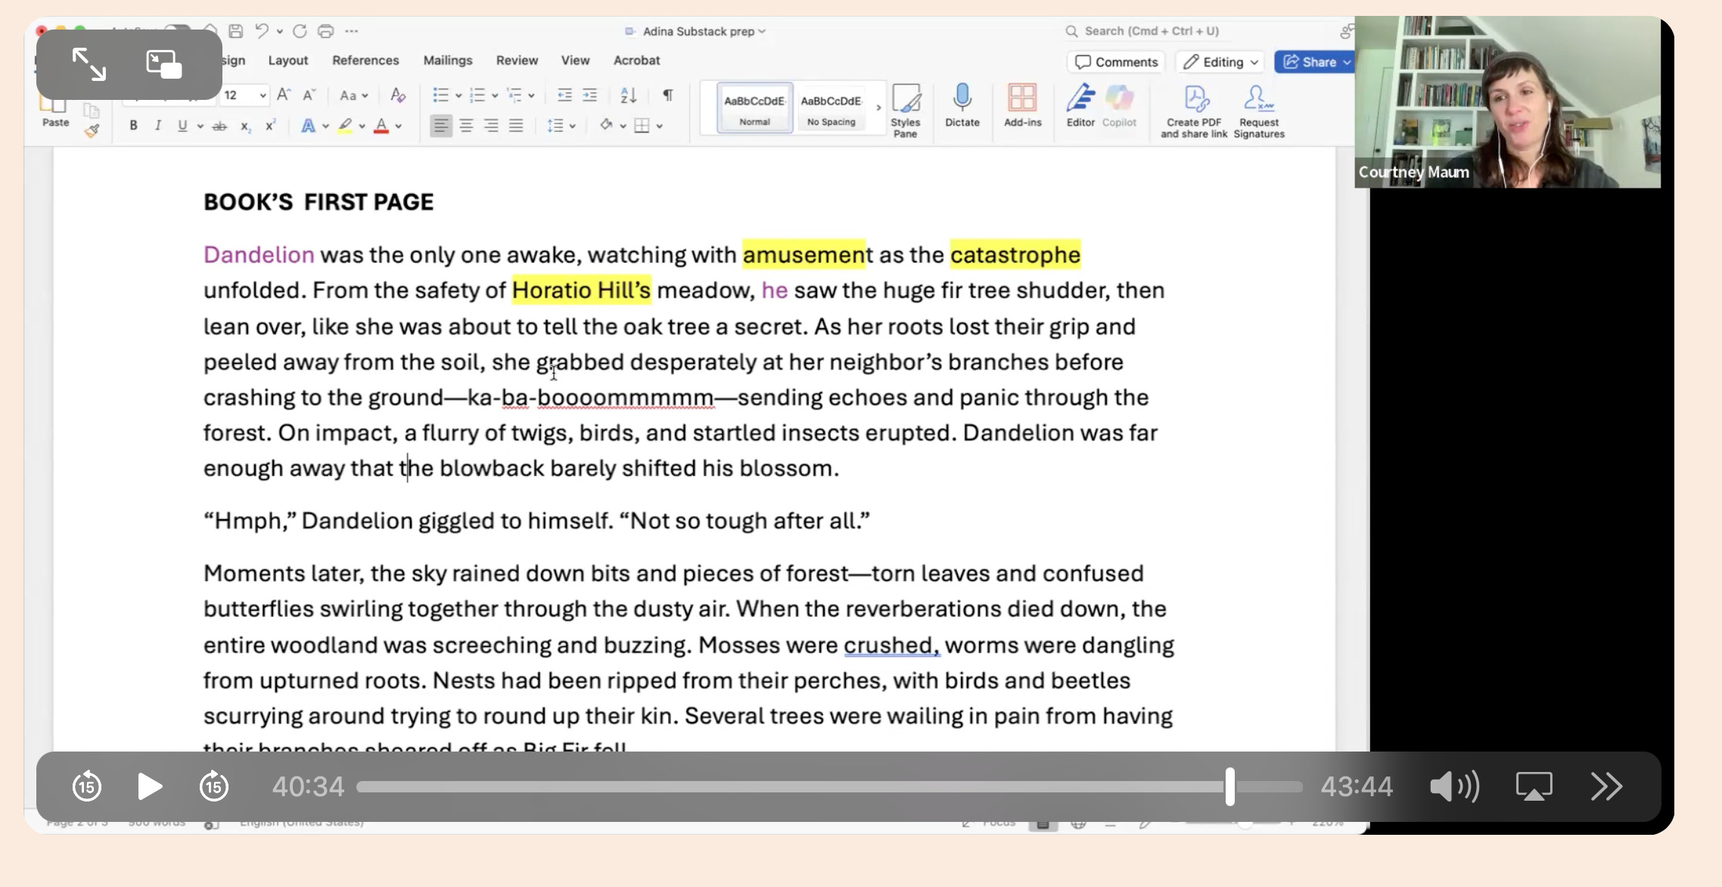
Task: Open the Share button dropdown arrow
Action: pyautogui.click(x=1347, y=62)
